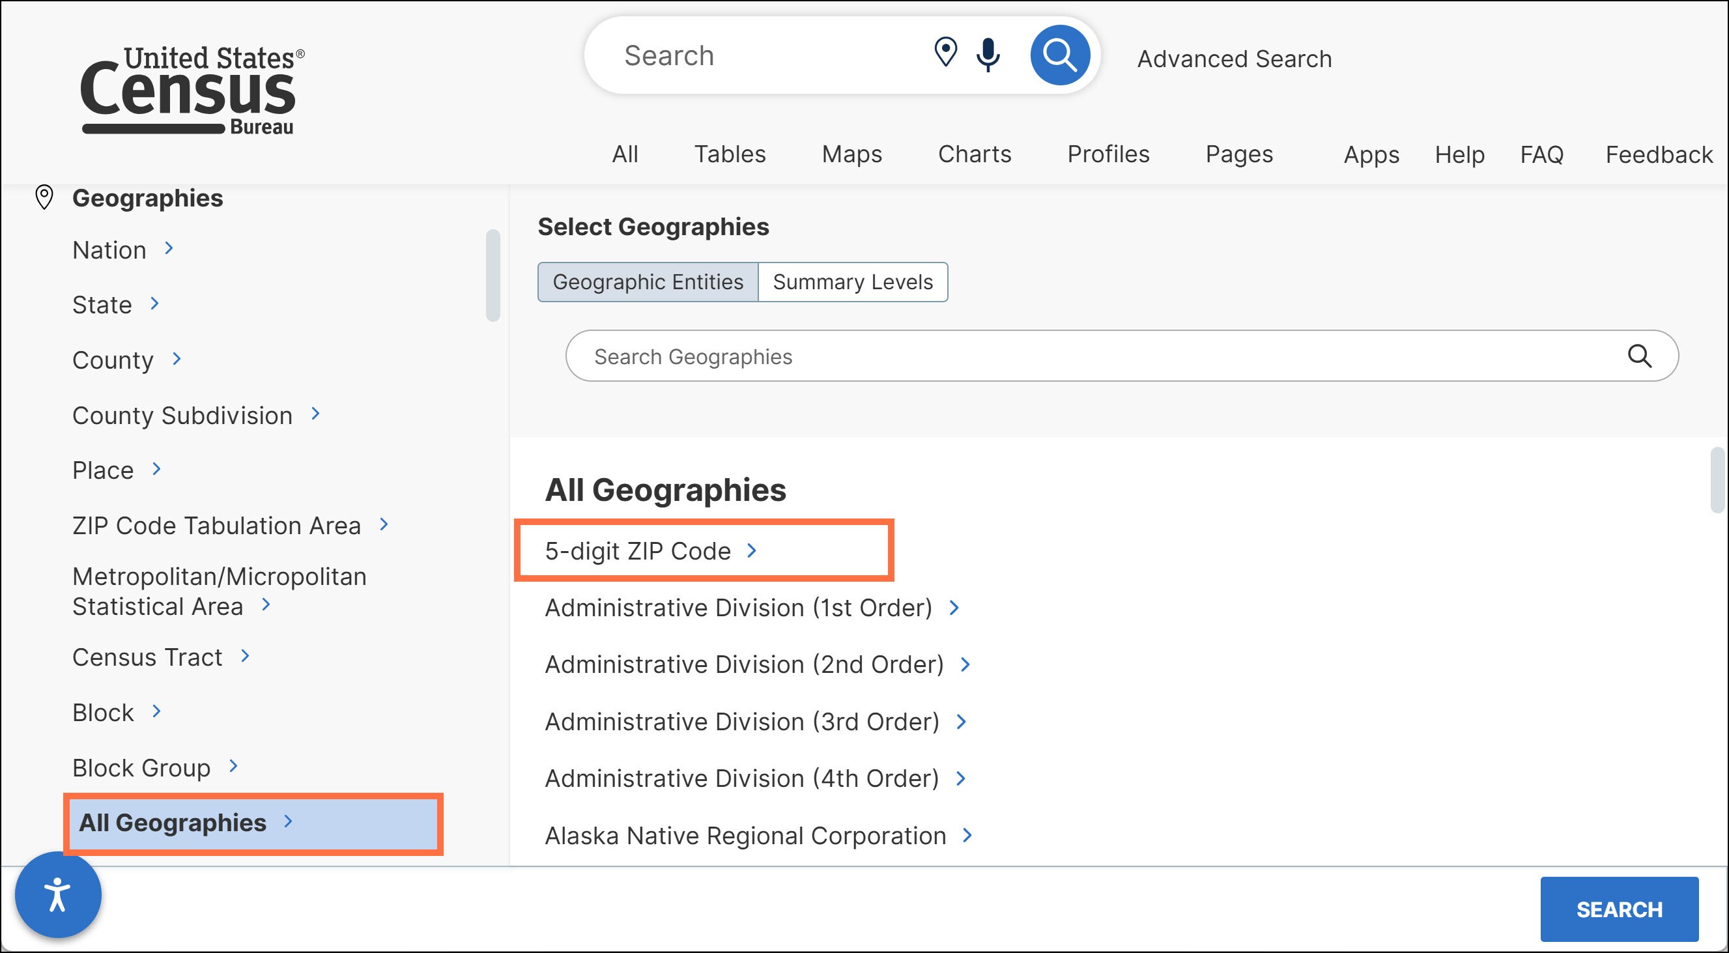The image size is (1729, 953).
Task: Expand County Subdivision
Action: (x=197, y=416)
